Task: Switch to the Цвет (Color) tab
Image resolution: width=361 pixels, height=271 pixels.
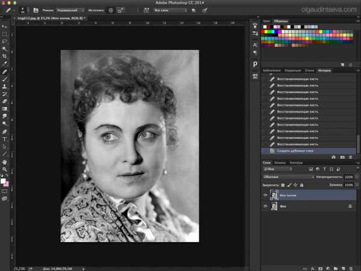Action: tap(267, 21)
